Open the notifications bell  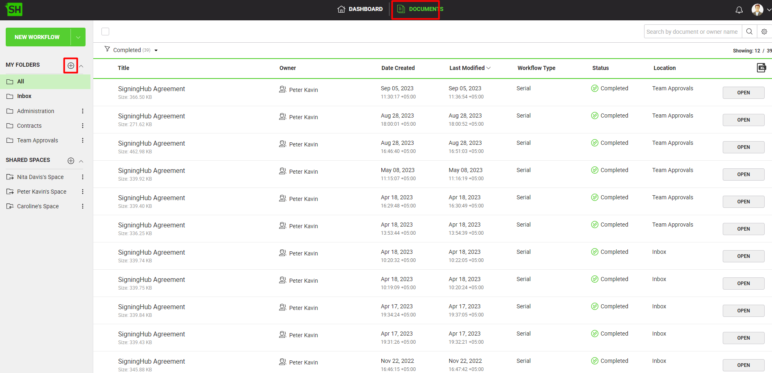click(x=739, y=10)
